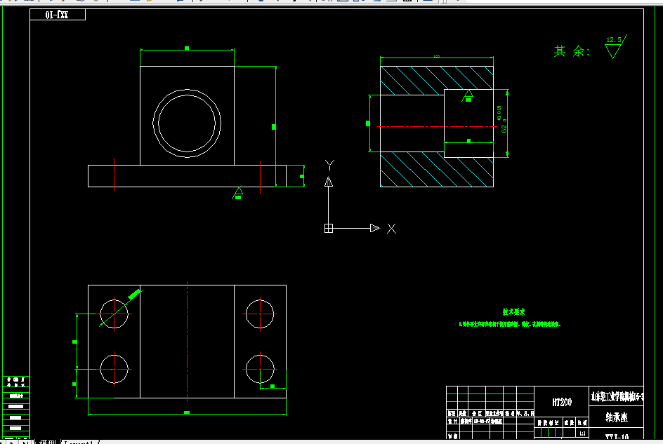Image resolution: width=663 pixels, height=444 pixels.
Task: Select the 技术要求 heading text
Action: point(513,311)
